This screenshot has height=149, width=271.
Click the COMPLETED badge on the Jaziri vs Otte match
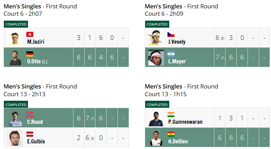(16, 24)
